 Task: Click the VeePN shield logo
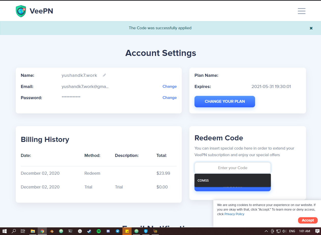coord(21,11)
